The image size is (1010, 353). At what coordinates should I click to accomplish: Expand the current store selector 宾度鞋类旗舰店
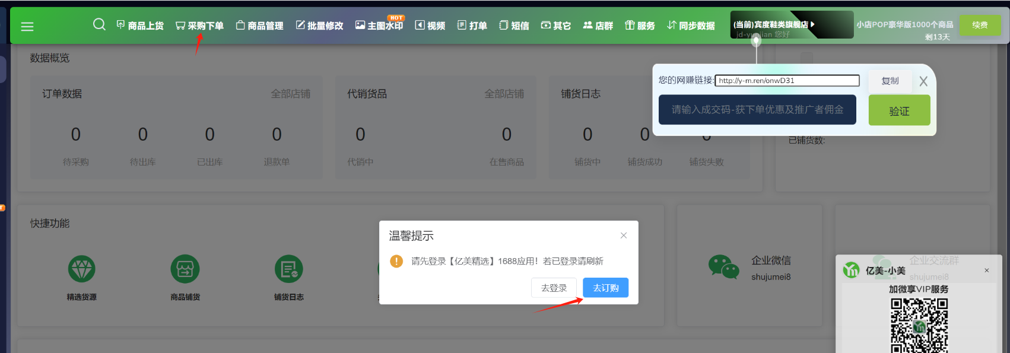774,25
